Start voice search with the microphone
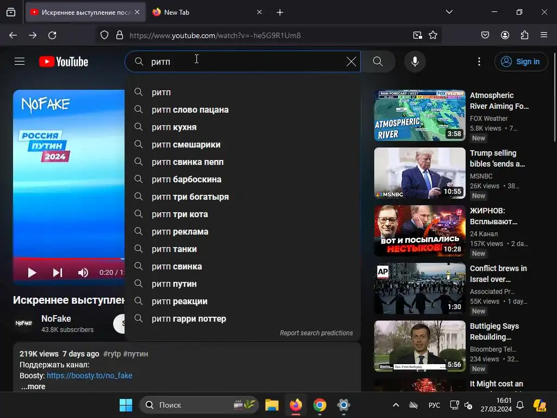557x418 pixels. point(414,62)
